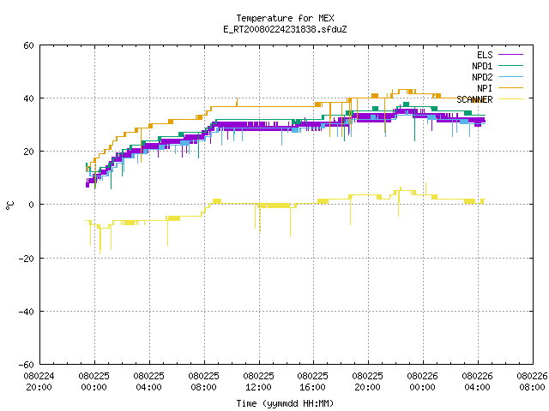Click the °C y-axis unit label

(x=9, y=205)
